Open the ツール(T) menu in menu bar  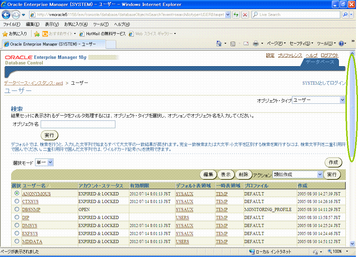[101, 24]
